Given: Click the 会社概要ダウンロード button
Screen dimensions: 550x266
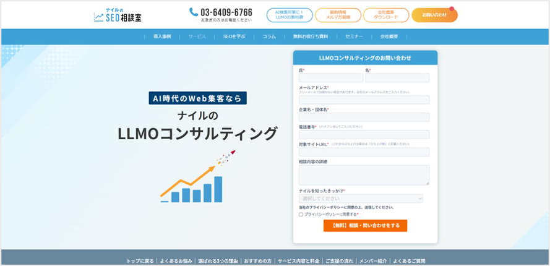Looking at the screenshot, I should [386, 15].
